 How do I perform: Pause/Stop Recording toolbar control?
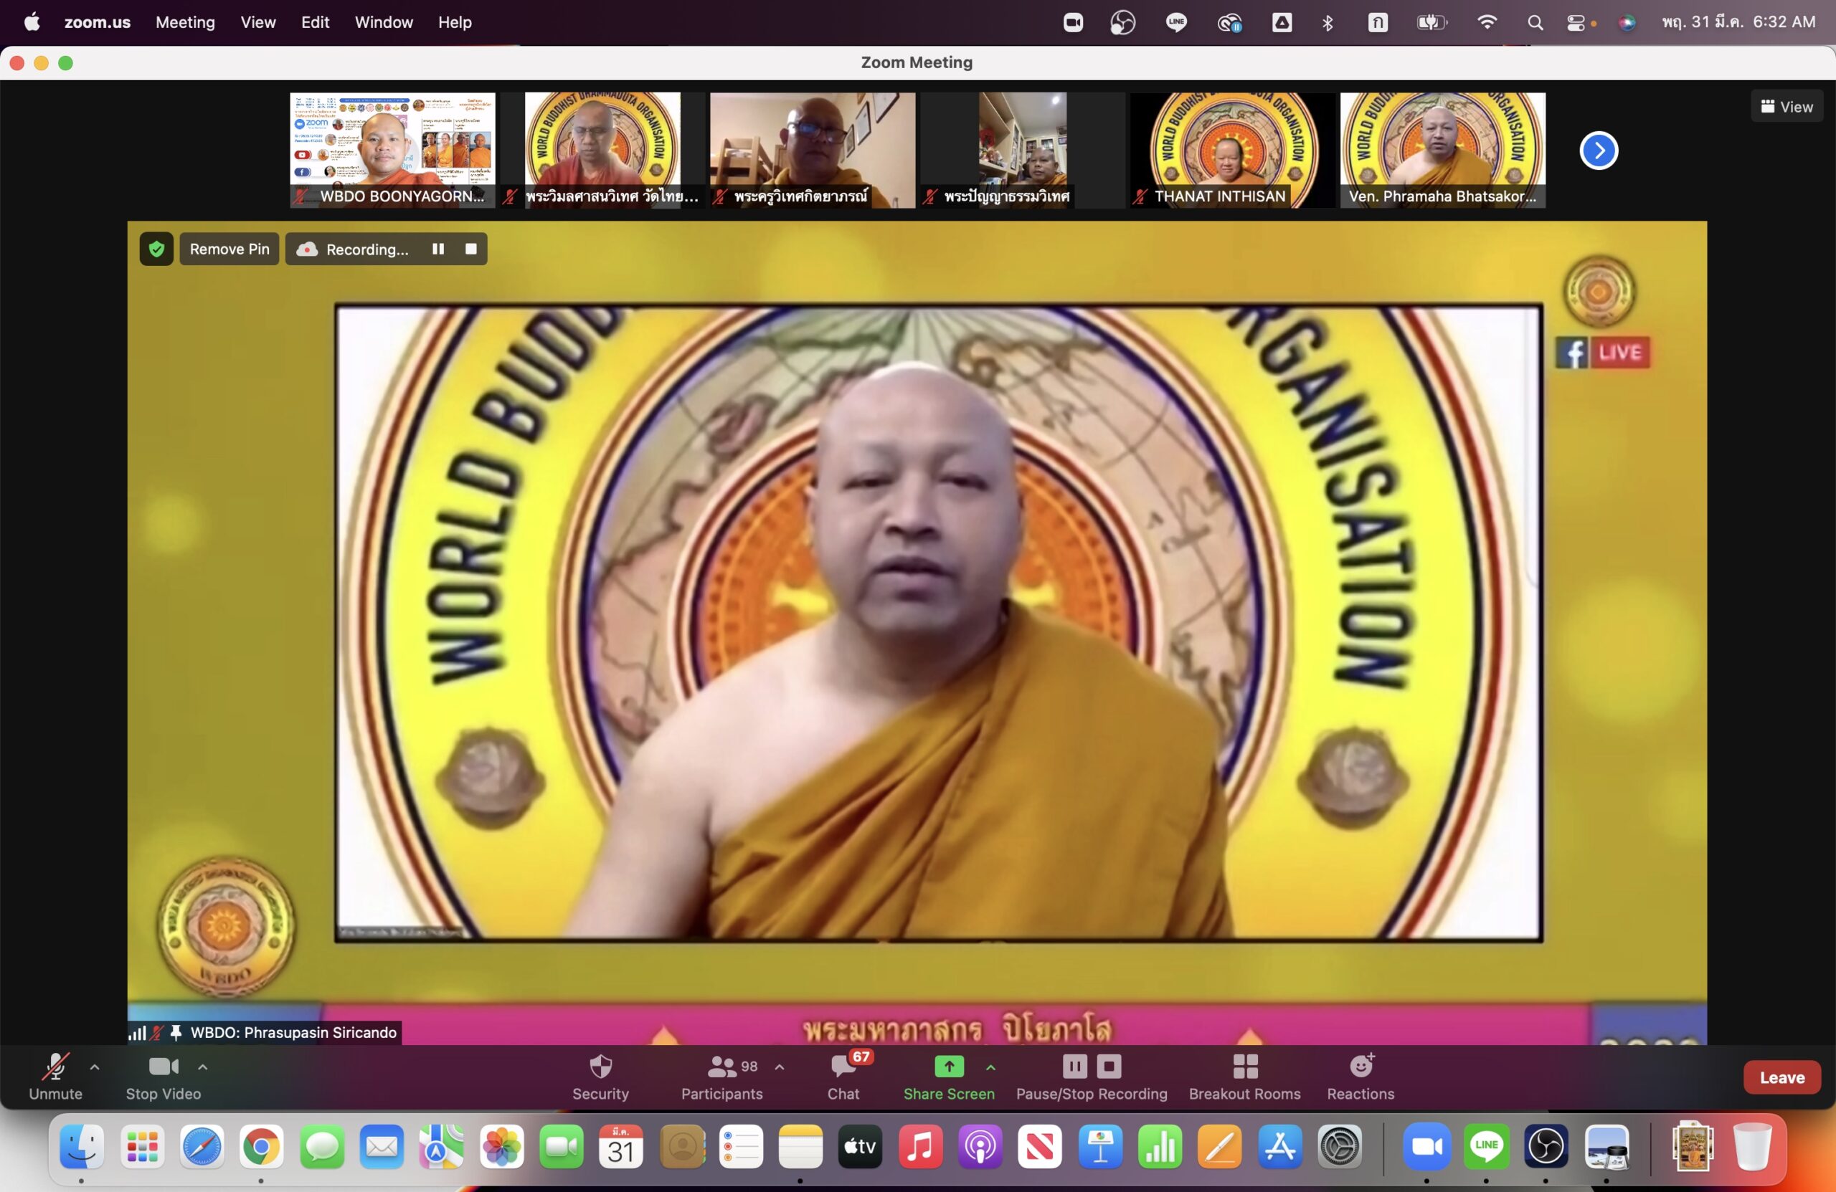(1091, 1067)
